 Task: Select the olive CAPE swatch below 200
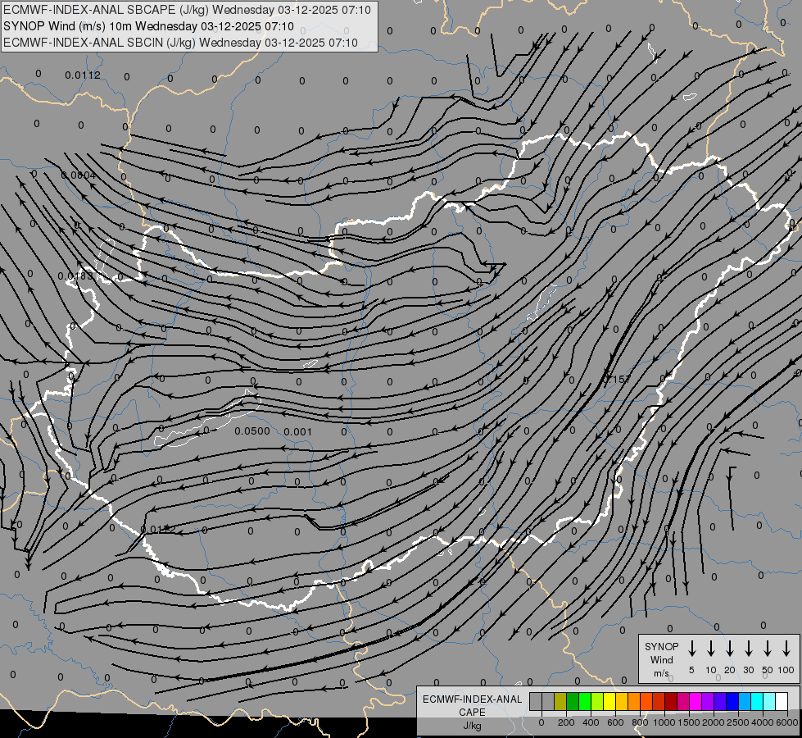pyautogui.click(x=560, y=701)
